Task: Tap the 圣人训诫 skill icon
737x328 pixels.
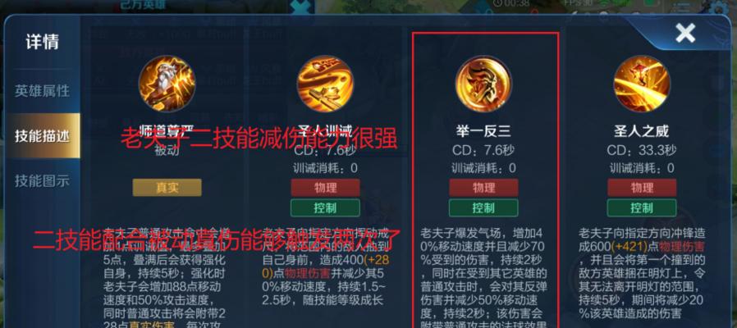Action: click(325, 84)
